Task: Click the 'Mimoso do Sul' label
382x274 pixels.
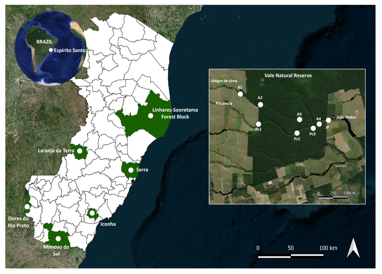Action: pyautogui.click(x=56, y=250)
